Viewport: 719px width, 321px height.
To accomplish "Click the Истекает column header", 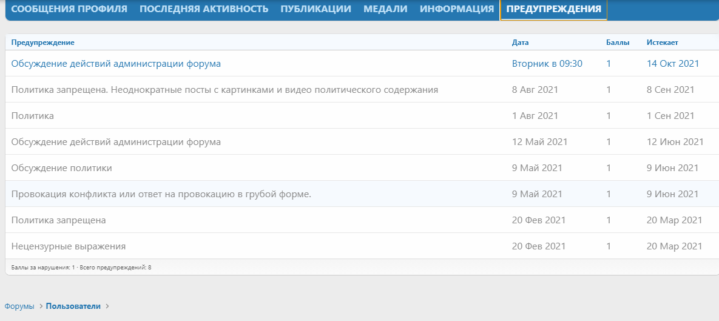I will click(662, 42).
